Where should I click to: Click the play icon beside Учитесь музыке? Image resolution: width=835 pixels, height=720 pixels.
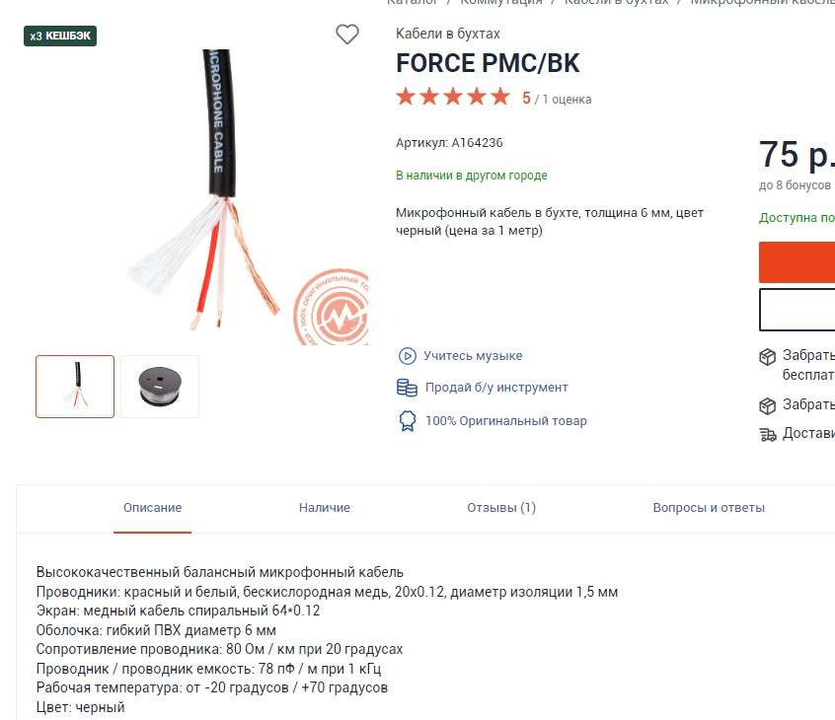click(407, 356)
